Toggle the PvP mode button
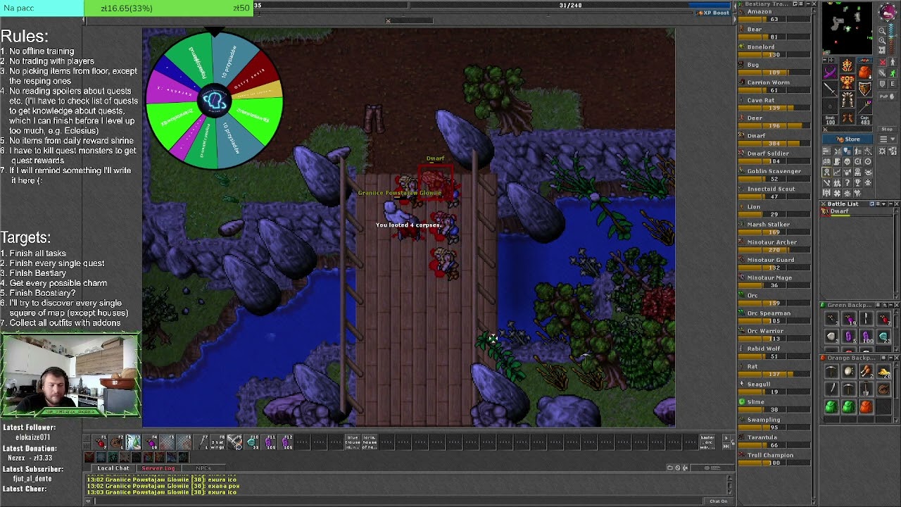Viewport: 901px width, 507px height. [887, 95]
